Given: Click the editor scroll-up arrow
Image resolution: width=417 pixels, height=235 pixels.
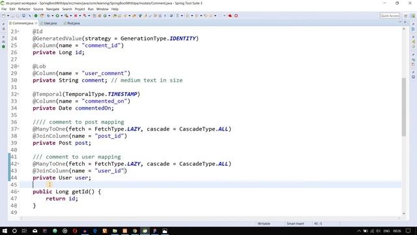Looking at the screenshot, I should pos(404,29).
